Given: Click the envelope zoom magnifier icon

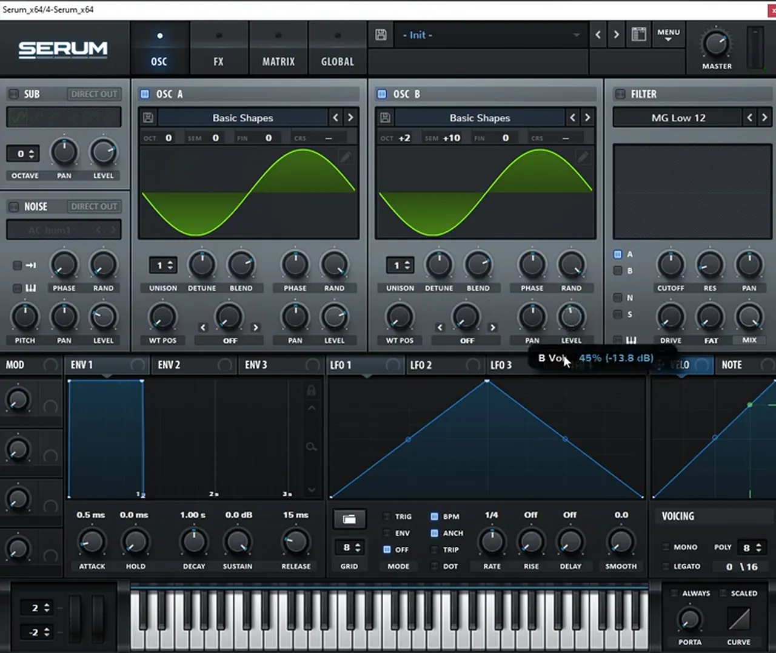Looking at the screenshot, I should [311, 447].
